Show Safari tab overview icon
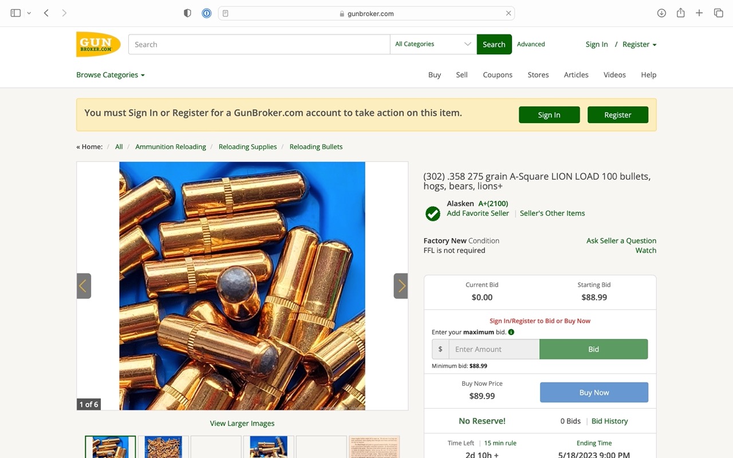 718,13
